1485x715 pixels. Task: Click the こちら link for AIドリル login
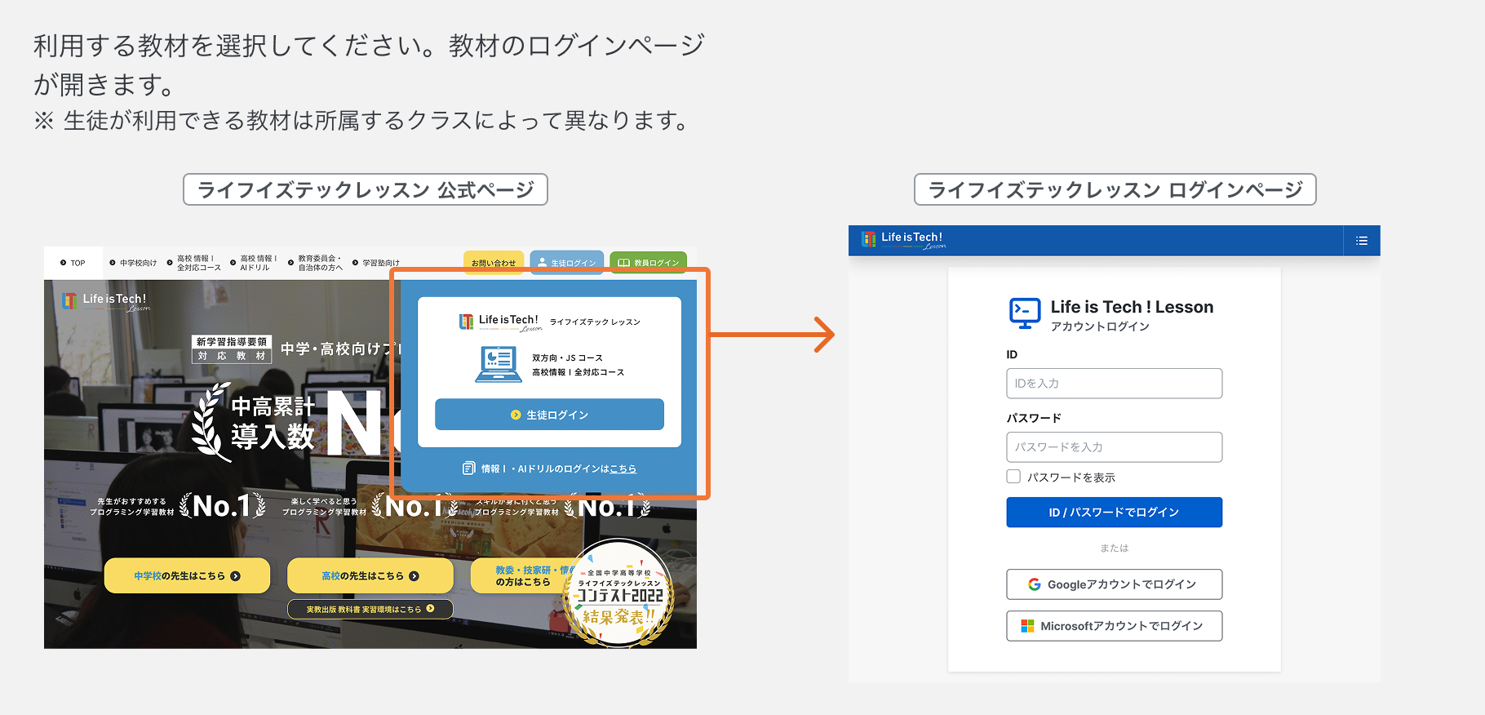[623, 469]
